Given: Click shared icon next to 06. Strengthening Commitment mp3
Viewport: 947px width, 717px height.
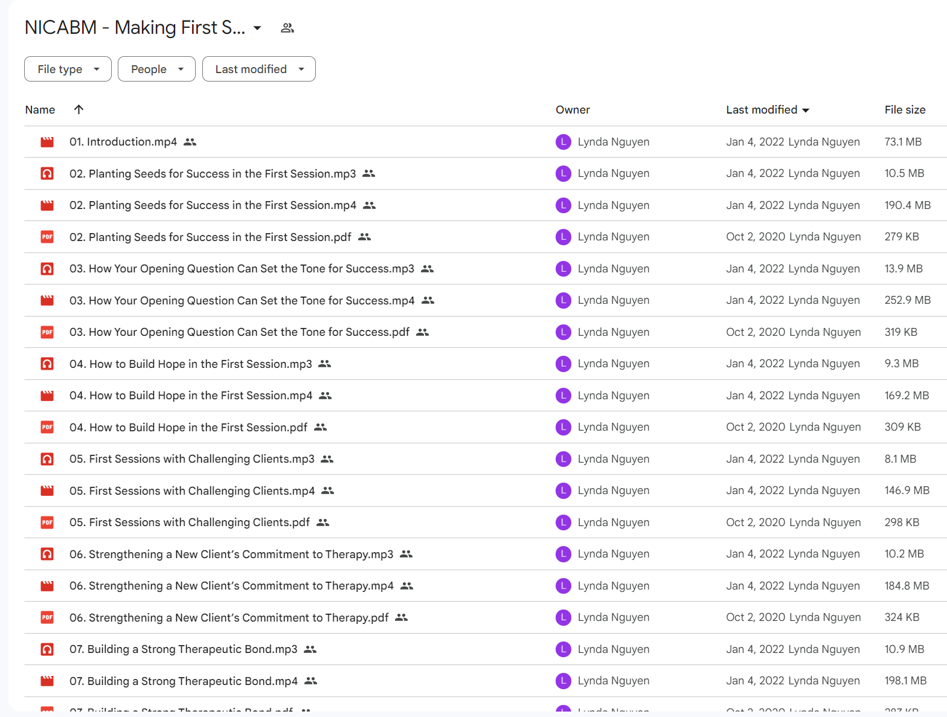Looking at the screenshot, I should [406, 554].
